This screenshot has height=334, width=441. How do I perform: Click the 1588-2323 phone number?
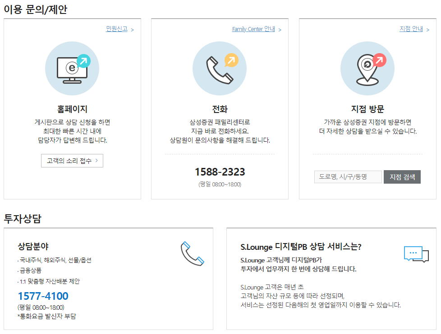(220, 172)
